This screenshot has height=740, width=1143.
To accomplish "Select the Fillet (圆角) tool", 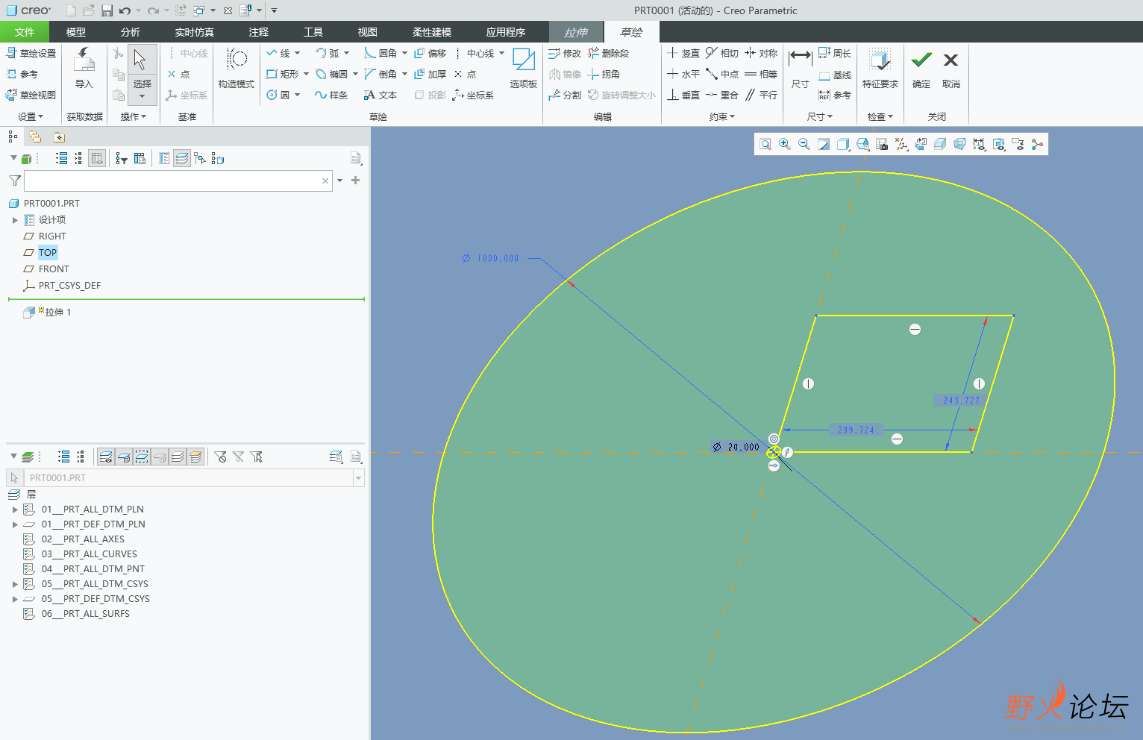I will click(x=381, y=53).
